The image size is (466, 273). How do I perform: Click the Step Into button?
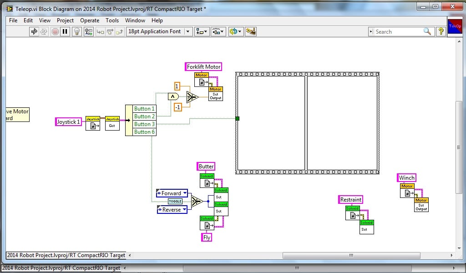pos(101,31)
